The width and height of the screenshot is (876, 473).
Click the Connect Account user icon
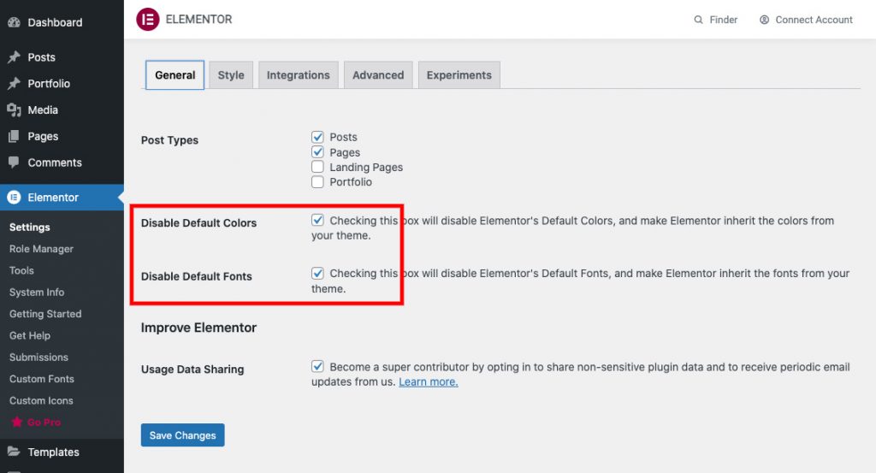coord(764,20)
